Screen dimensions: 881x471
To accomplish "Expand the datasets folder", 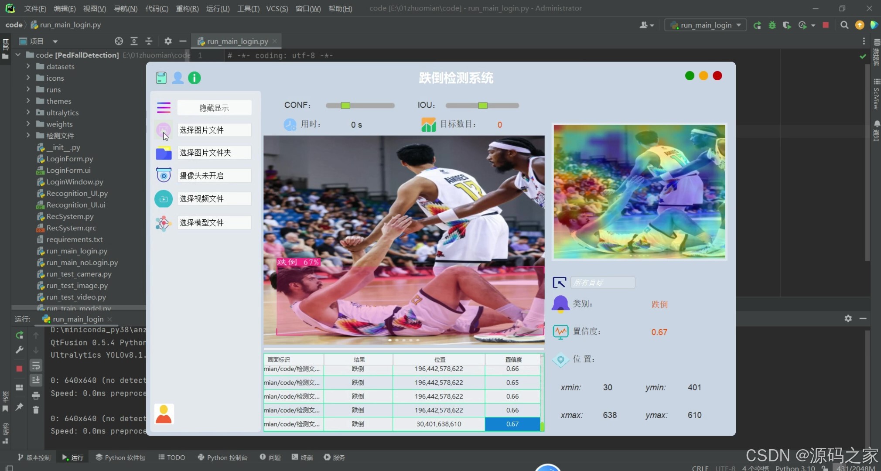I will (28, 66).
